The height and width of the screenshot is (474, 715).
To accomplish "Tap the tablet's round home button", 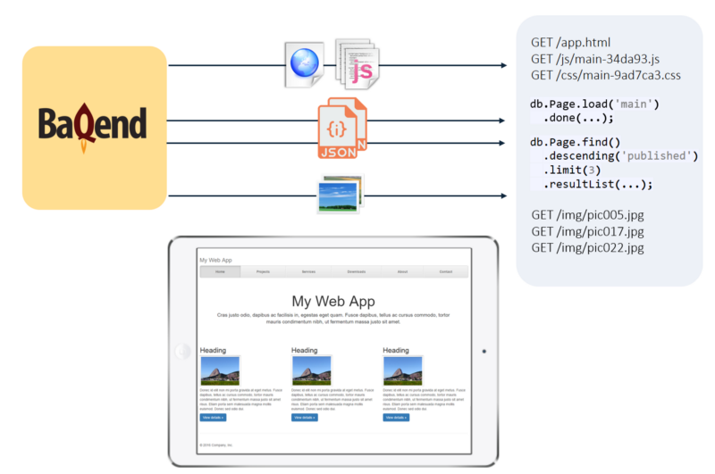I will click(183, 351).
